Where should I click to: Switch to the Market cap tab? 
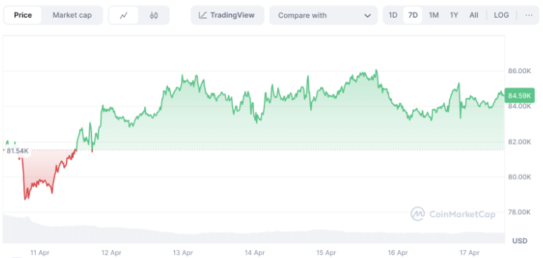72,15
